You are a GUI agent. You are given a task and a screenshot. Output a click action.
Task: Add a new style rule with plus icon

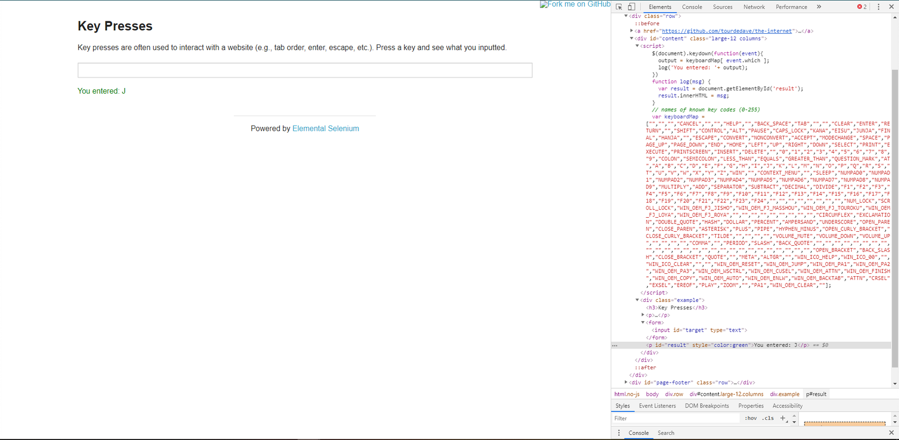tap(783, 418)
